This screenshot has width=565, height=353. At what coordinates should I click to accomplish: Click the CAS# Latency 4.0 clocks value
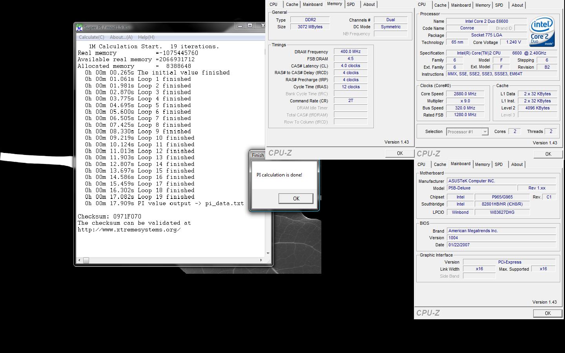point(350,66)
